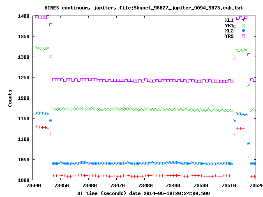Click y-axis tick label 1050
The width and height of the screenshot is (263, 197).
23,160
